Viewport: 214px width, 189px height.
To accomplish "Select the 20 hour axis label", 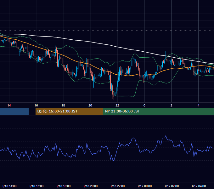I will click(90, 106).
